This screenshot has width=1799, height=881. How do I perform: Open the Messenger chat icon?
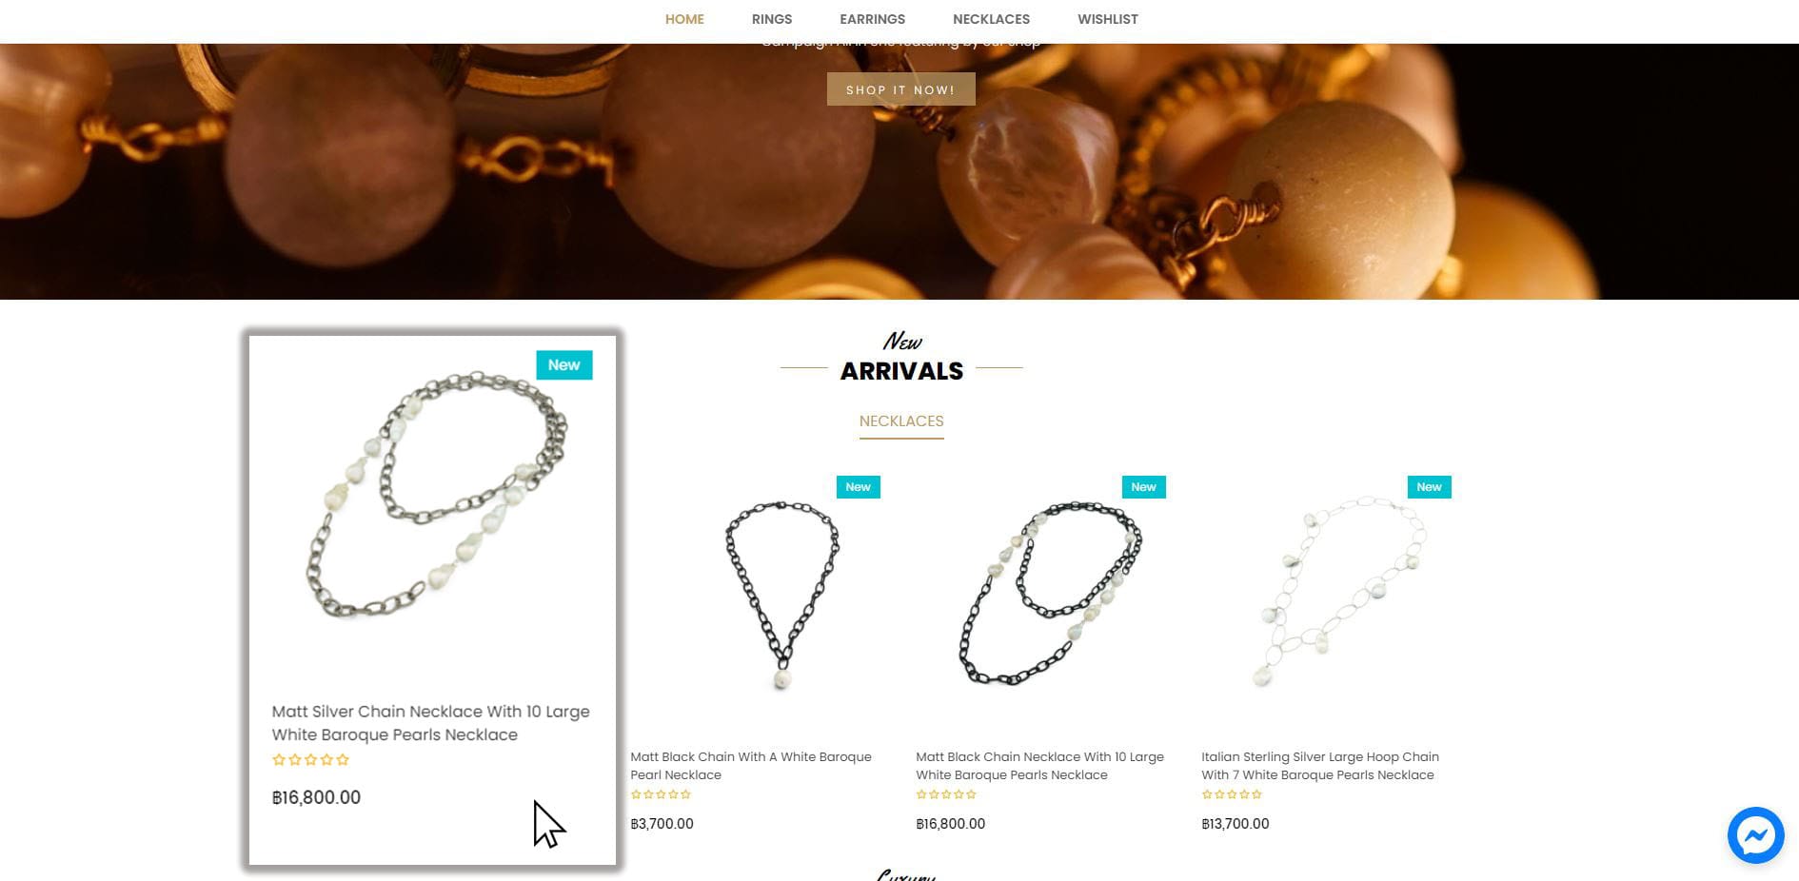click(x=1755, y=835)
